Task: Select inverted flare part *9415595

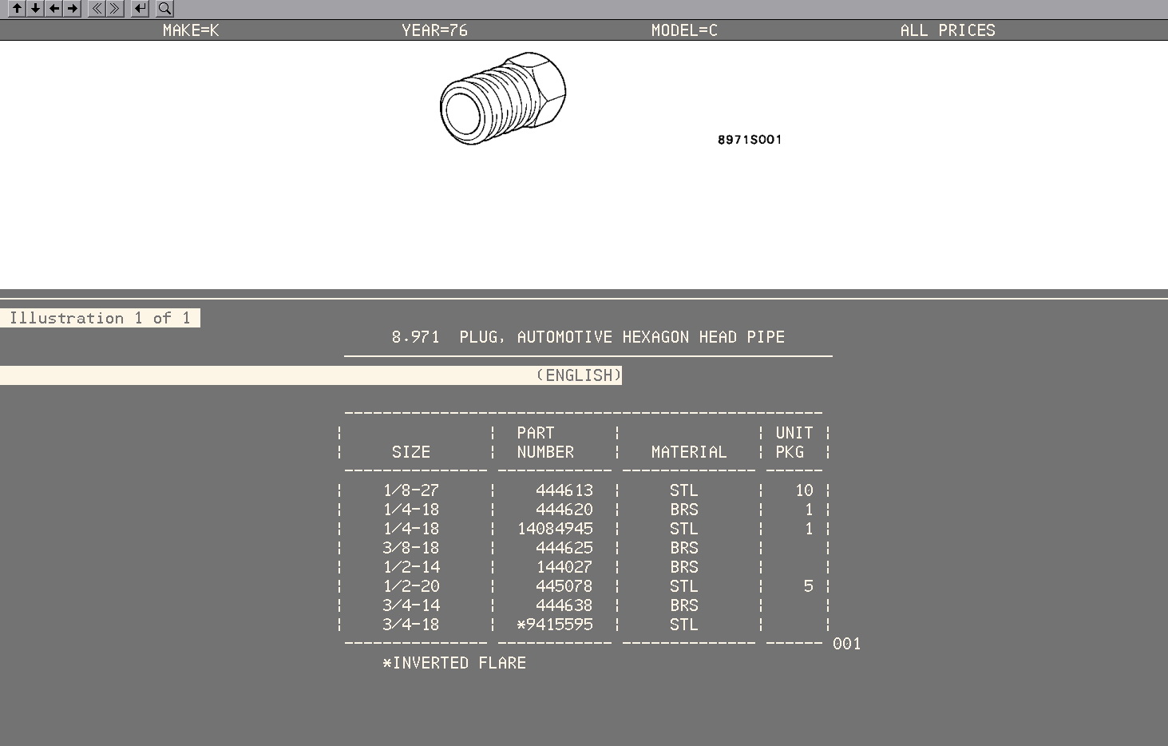Action: coord(555,625)
